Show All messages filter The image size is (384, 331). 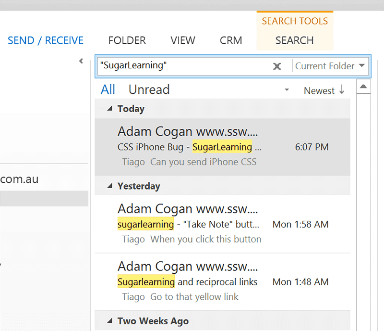click(x=108, y=89)
